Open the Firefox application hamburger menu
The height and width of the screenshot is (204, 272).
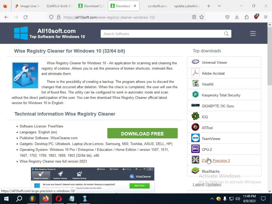[x=266, y=17]
